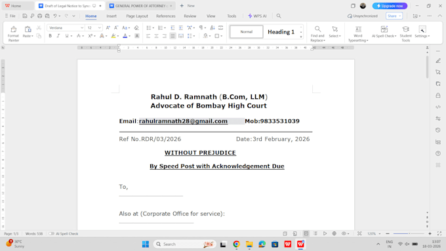
Task: Decrease paragraph indent
Action: pos(172,28)
